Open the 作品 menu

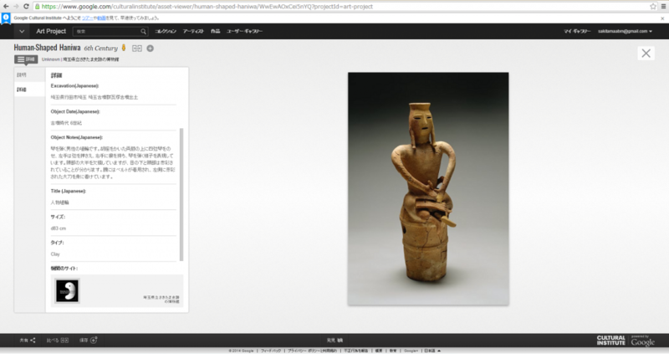pos(215,31)
